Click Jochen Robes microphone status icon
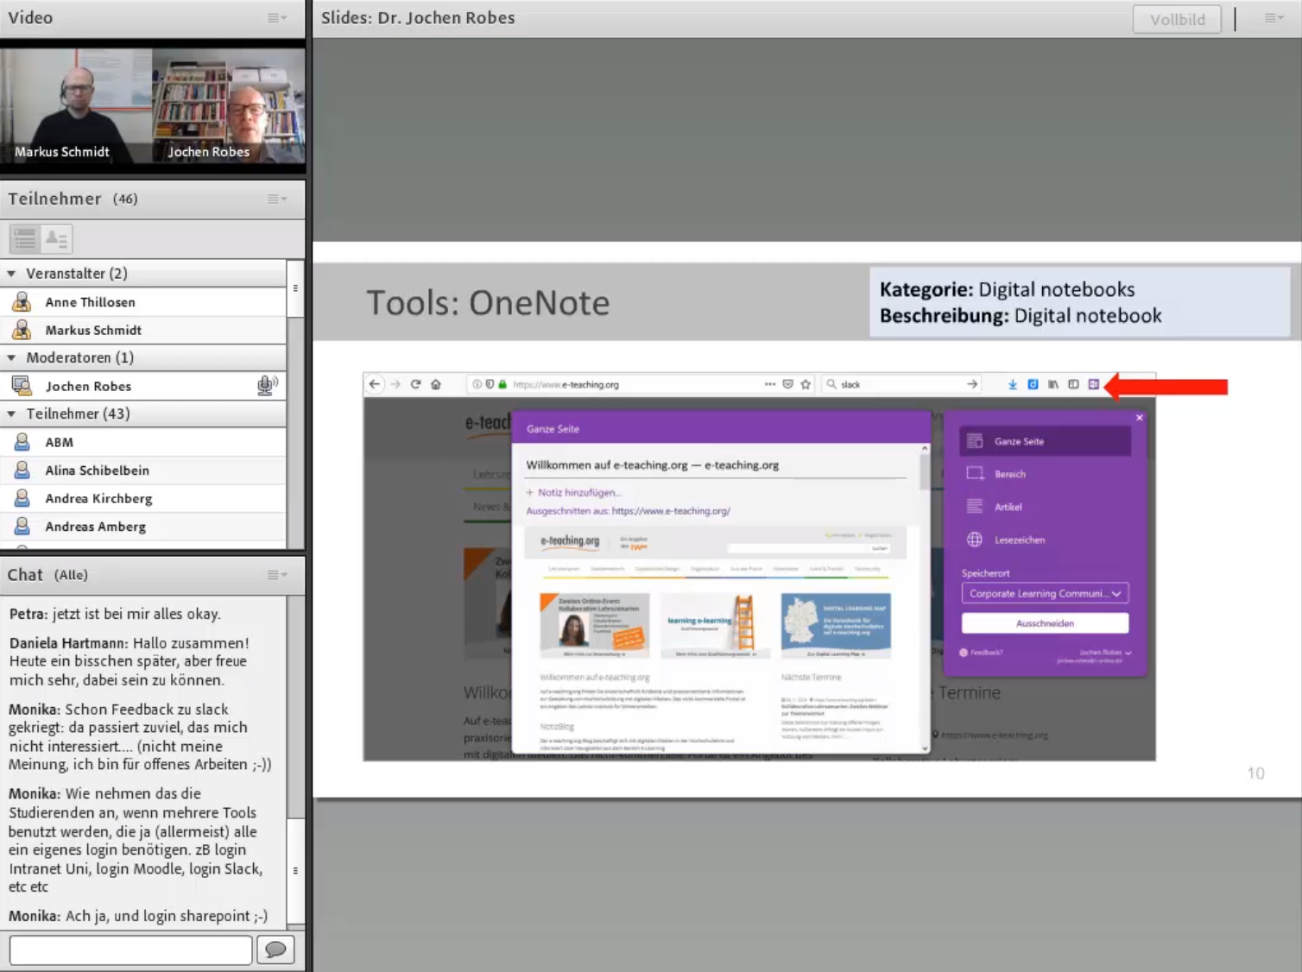The width and height of the screenshot is (1302, 972). [268, 385]
